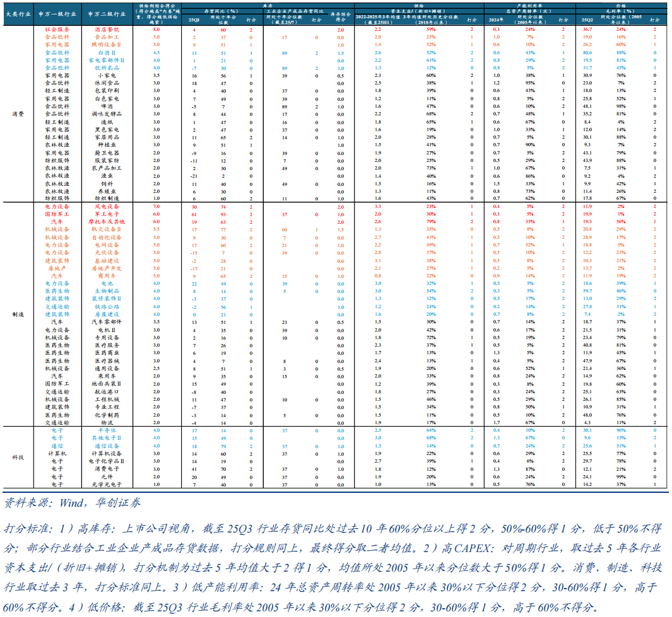Click the 物流 industry cell
The height and width of the screenshot is (617, 672).
click(106, 423)
